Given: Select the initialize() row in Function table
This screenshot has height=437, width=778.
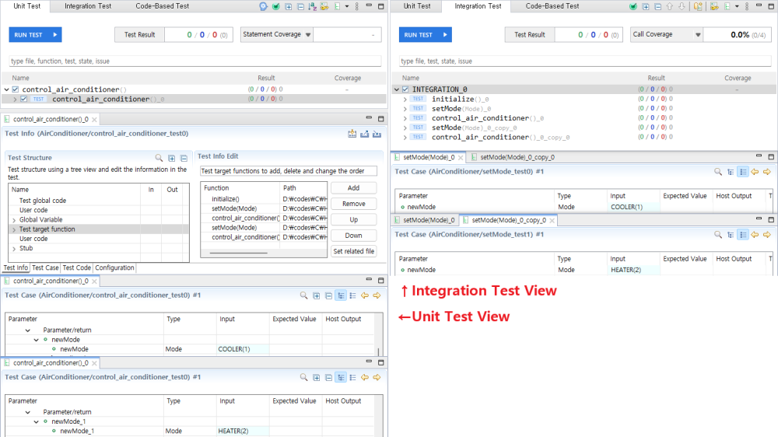Looking at the screenshot, I should click(x=264, y=199).
